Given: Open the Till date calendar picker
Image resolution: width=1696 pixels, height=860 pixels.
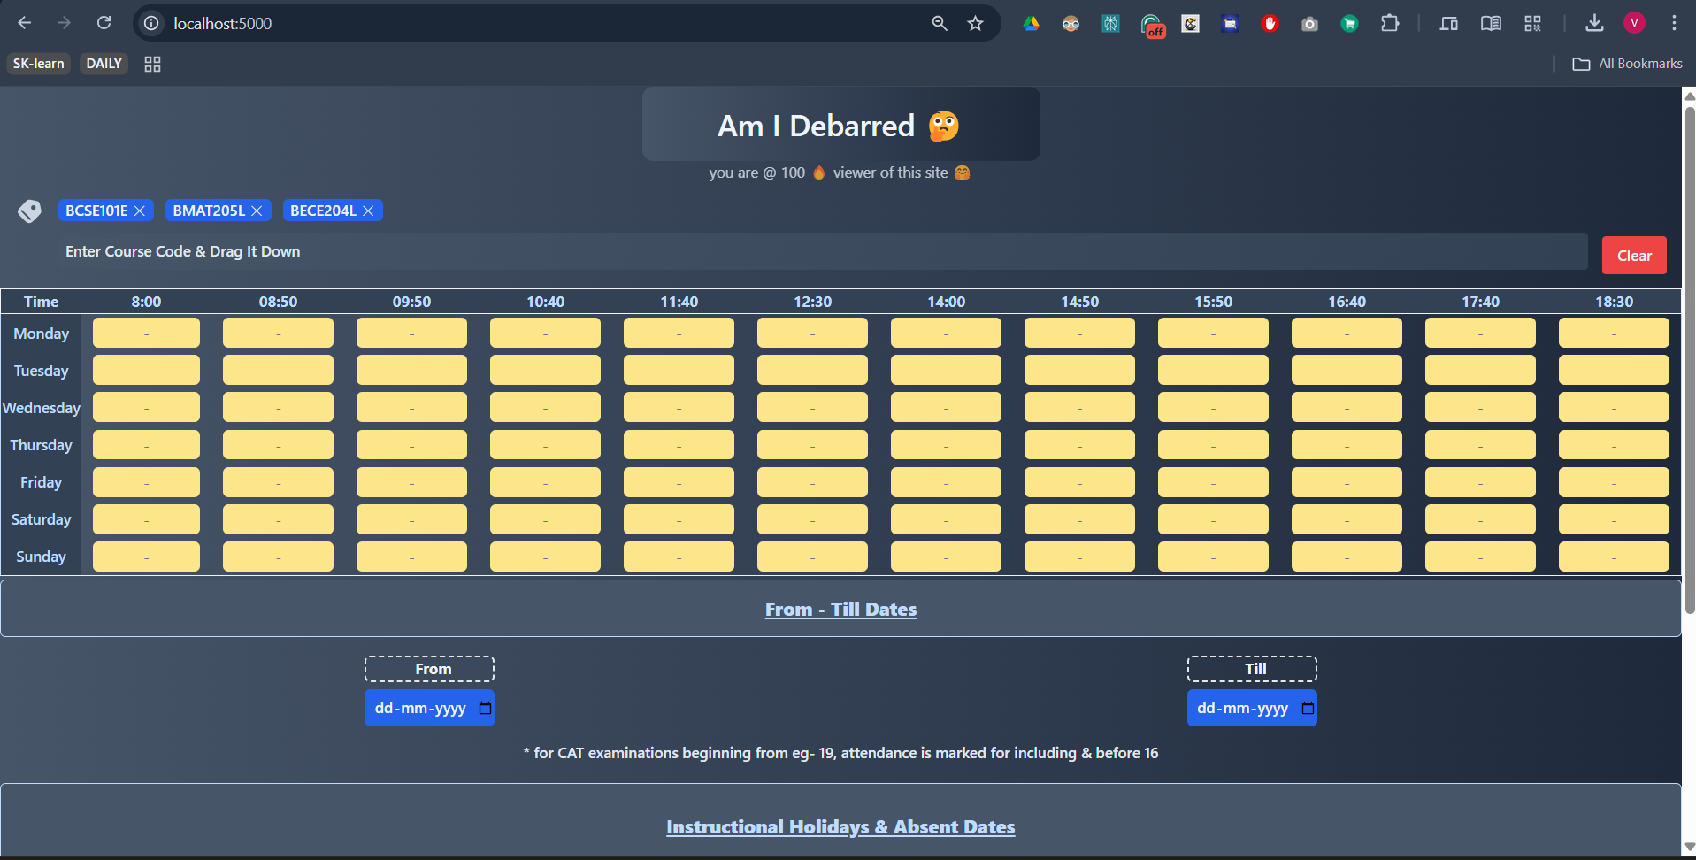Looking at the screenshot, I should point(1308,708).
